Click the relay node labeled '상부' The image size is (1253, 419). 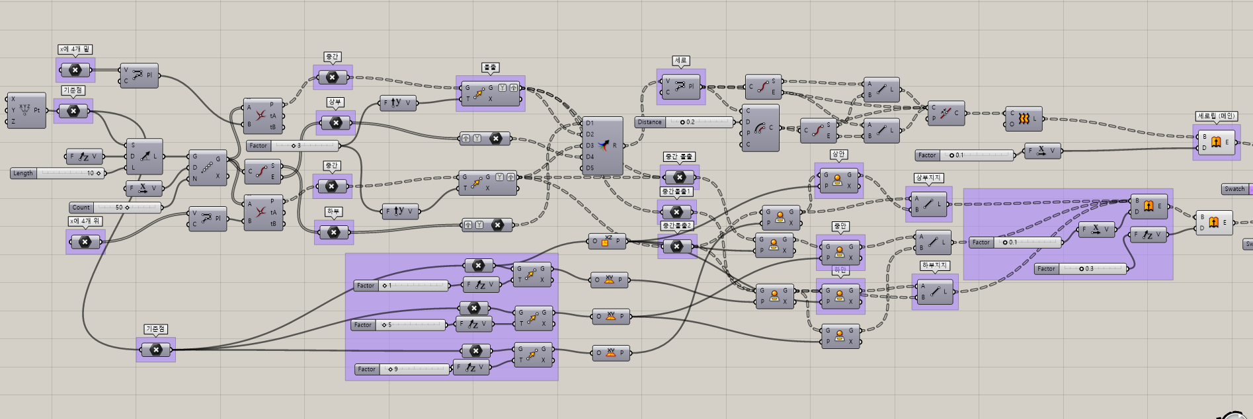pos(335,123)
